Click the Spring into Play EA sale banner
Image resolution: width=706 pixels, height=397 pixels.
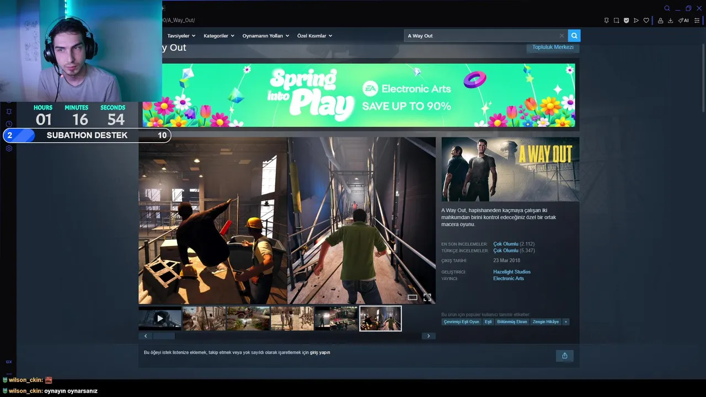pyautogui.click(x=359, y=95)
